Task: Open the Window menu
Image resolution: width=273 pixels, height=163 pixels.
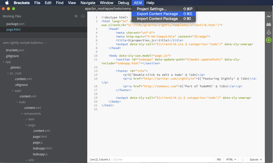Action: coord(107,3)
